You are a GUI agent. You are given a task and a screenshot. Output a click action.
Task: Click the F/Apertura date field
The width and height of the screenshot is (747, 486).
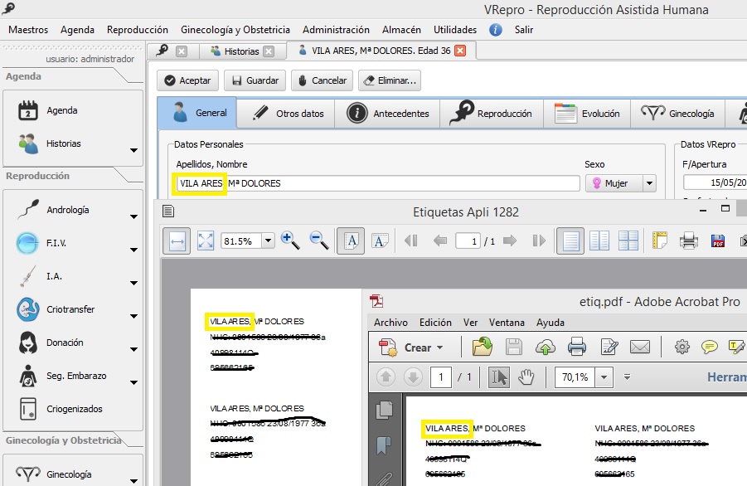tap(715, 182)
